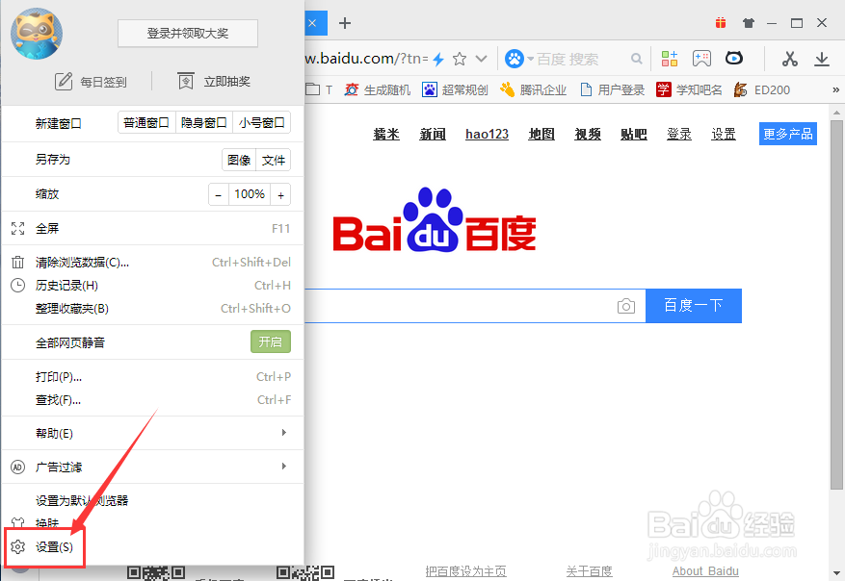The image size is (845, 581).
Task: Click the fullscreen (全屏) icon
Action: 17,229
